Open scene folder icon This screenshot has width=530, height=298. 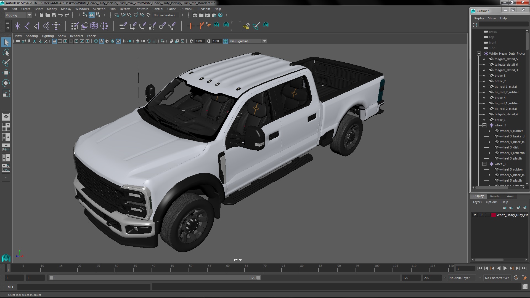pos(47,15)
